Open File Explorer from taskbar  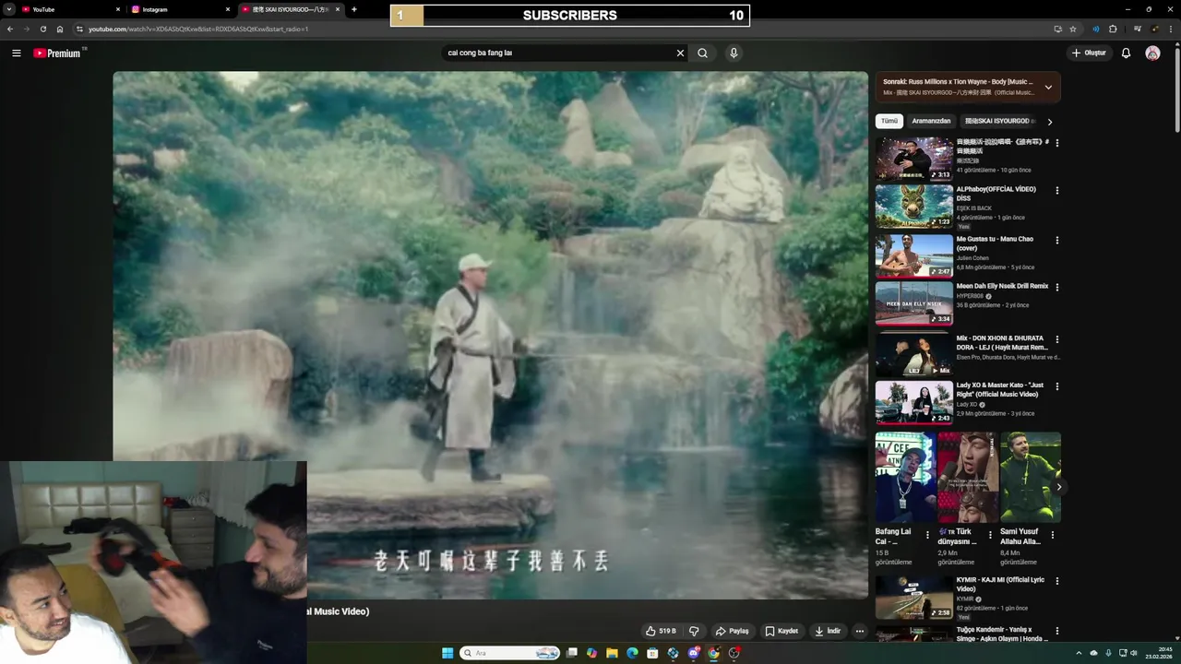[x=612, y=653]
